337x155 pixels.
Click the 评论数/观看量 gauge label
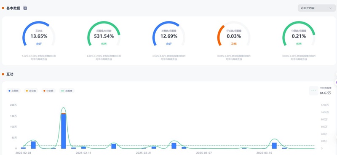234,31
